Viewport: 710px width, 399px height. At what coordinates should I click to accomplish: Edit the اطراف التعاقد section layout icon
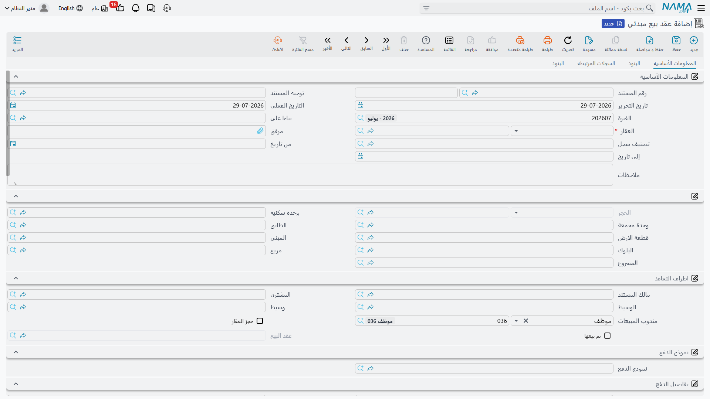(695, 278)
